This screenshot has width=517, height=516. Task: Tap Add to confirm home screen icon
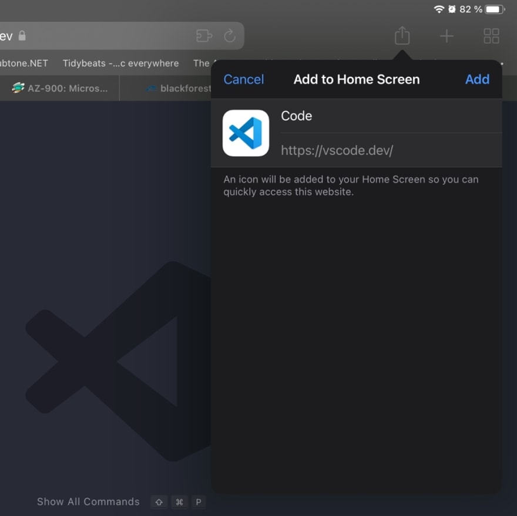pos(477,79)
